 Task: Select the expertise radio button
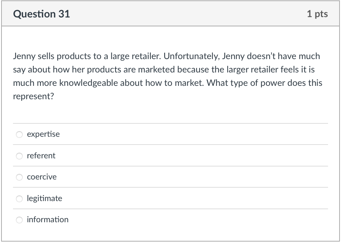tap(19, 135)
